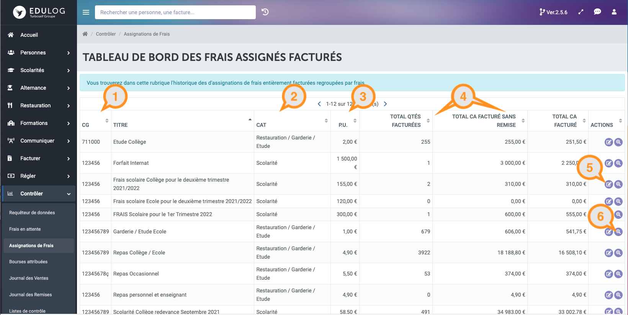
Task: Open Journal des Remises submenu item
Action: 38,295
